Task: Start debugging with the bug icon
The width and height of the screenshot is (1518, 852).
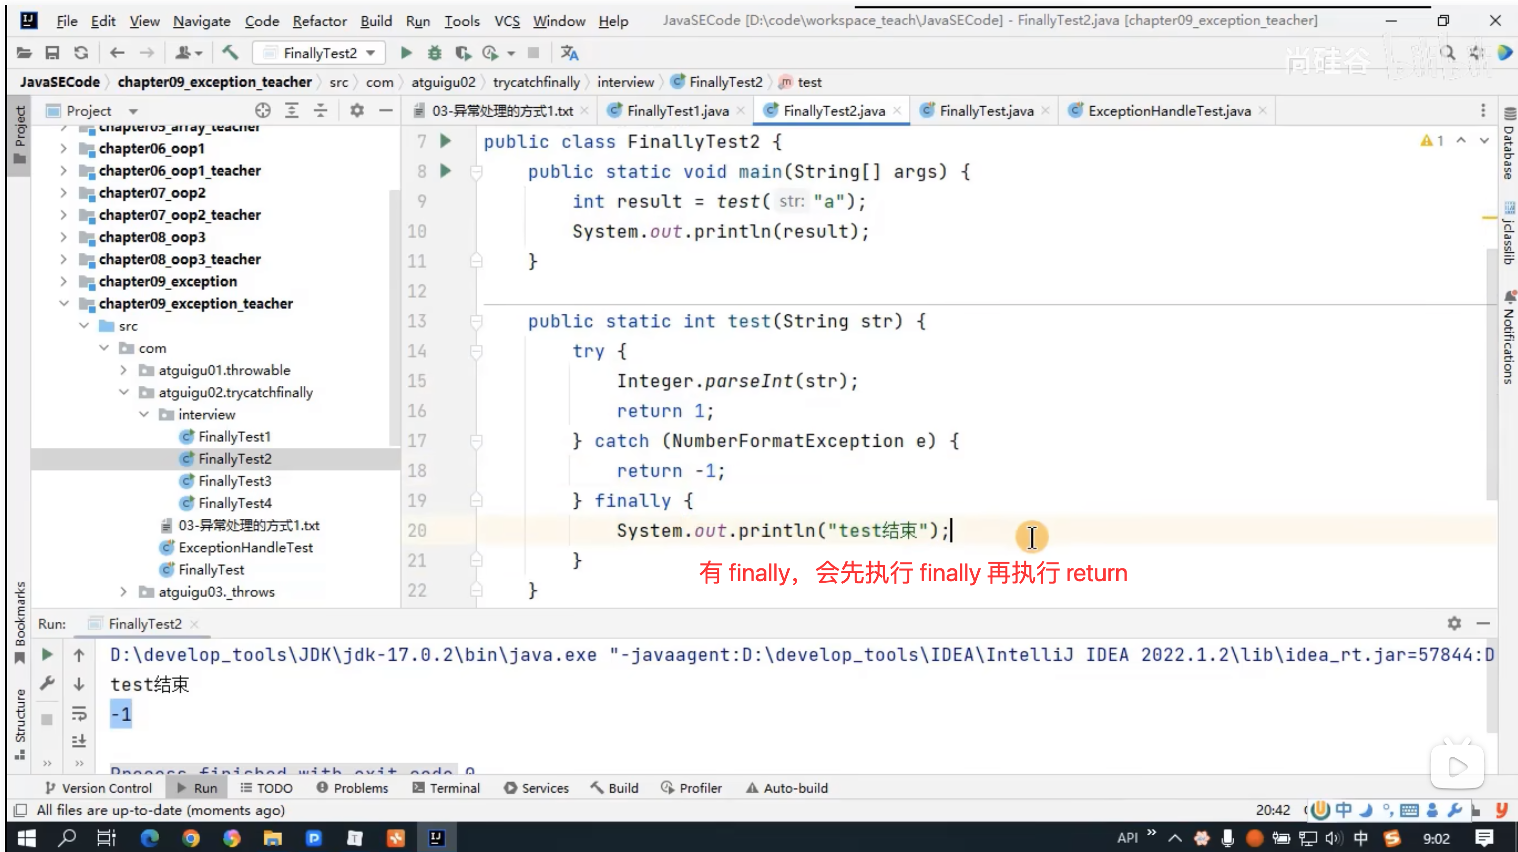Action: coord(434,53)
